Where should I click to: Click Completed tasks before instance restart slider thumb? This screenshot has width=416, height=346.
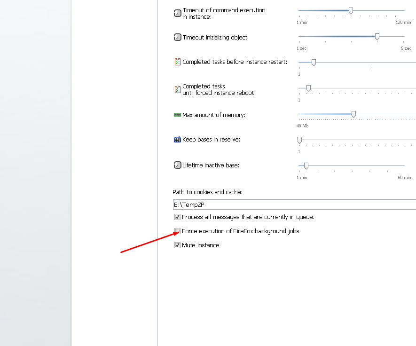tap(314, 62)
